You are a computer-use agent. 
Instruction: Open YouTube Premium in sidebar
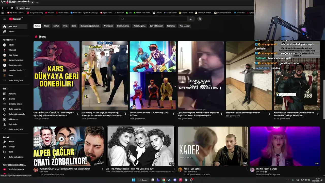(16, 169)
